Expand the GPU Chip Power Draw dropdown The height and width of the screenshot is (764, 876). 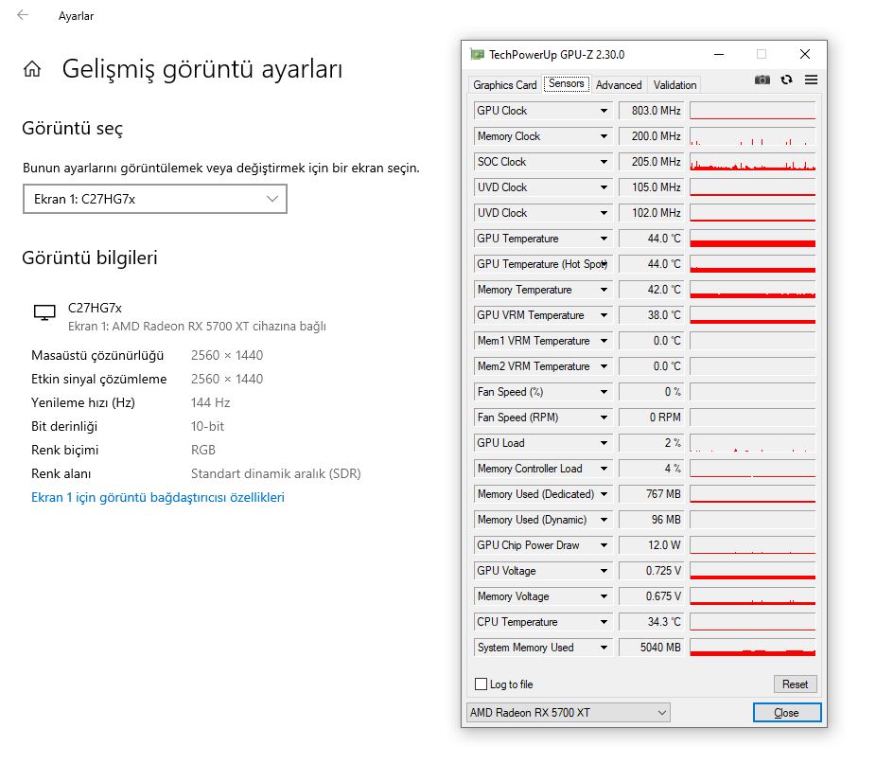[x=604, y=545]
